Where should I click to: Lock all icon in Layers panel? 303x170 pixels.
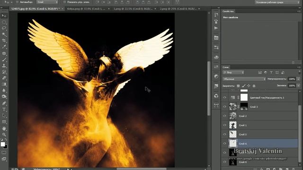254,86
